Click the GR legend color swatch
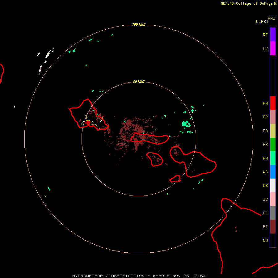Viewport: 278px width, 278px height. pyautogui.click(x=273, y=117)
